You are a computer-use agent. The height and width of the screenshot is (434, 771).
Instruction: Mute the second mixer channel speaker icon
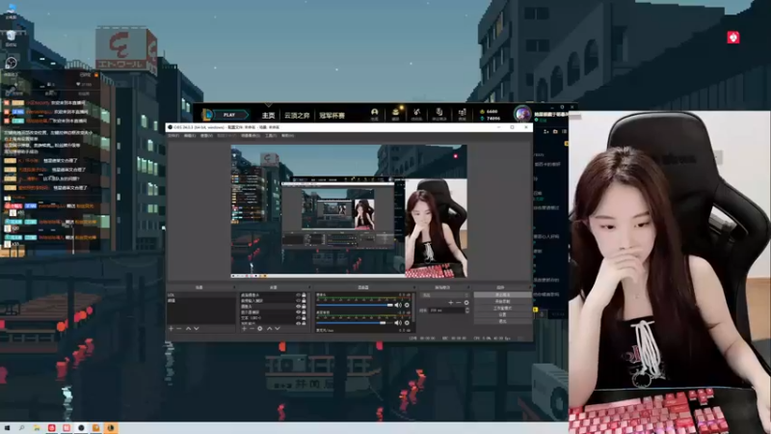[398, 323]
